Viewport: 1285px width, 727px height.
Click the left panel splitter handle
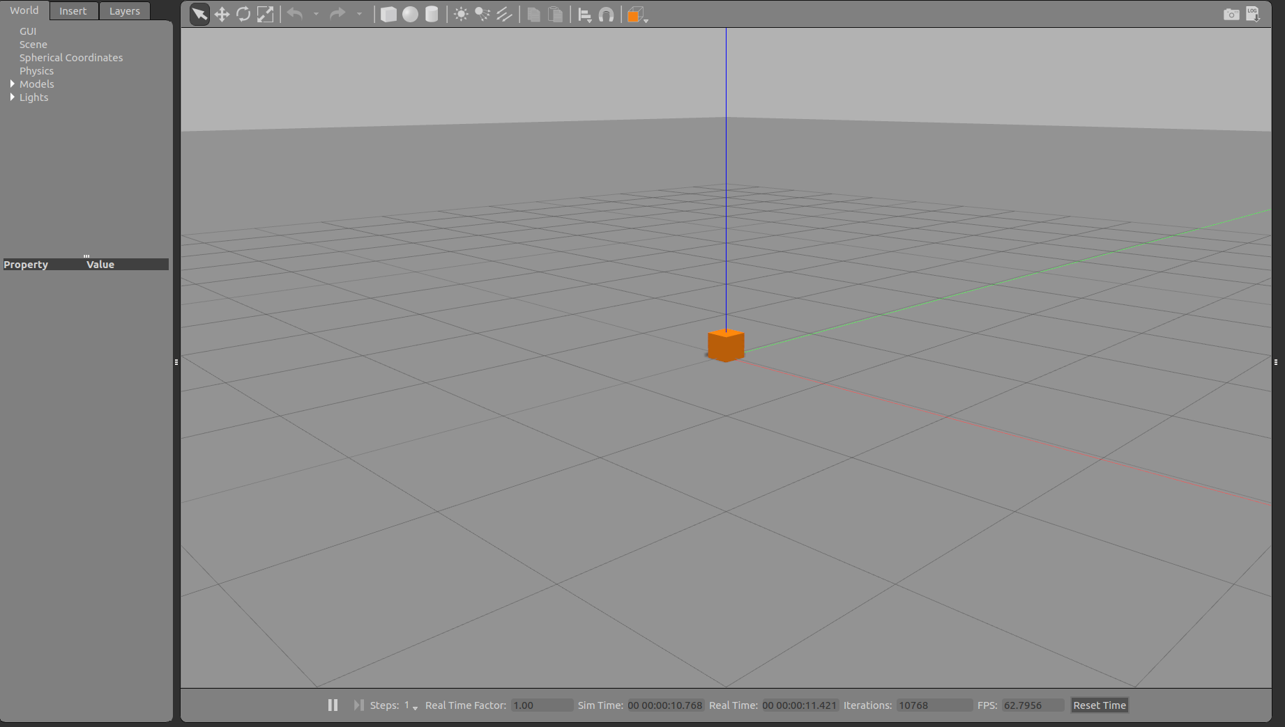pos(176,362)
